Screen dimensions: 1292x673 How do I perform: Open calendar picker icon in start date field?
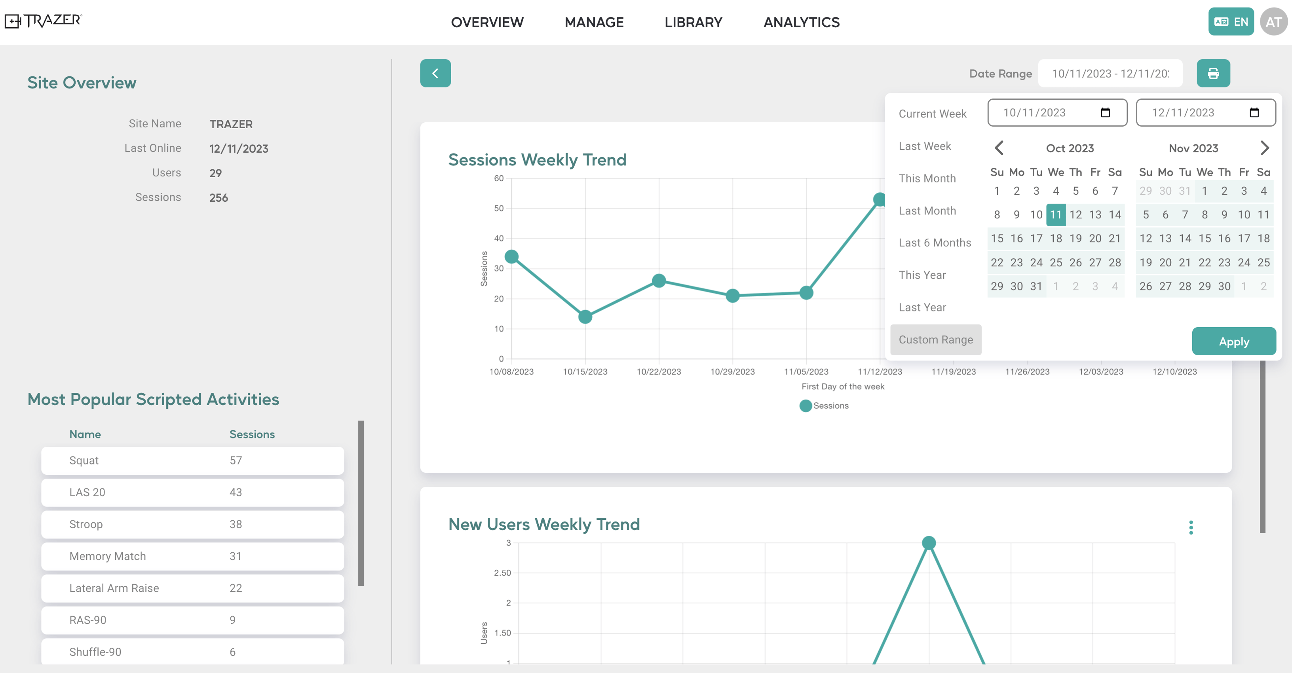click(x=1105, y=112)
